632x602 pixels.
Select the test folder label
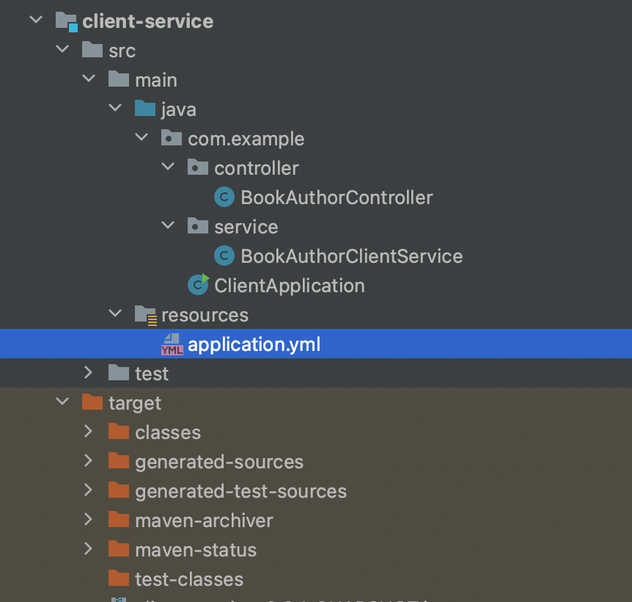(x=152, y=374)
